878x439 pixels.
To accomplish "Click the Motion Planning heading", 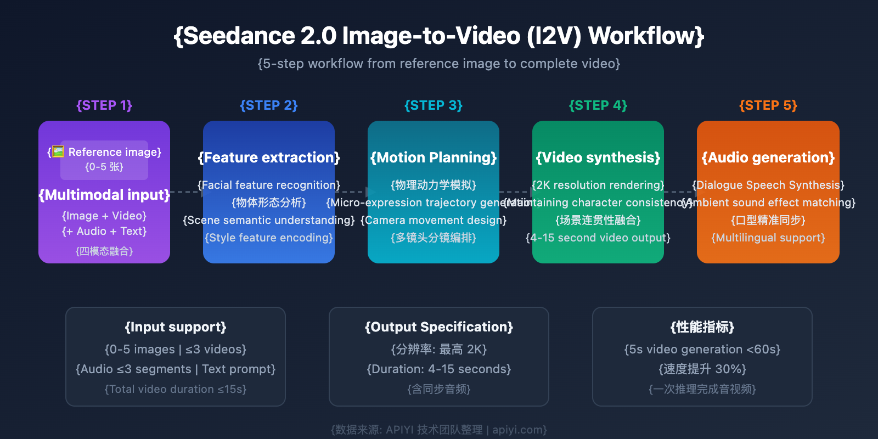I will tap(434, 157).
